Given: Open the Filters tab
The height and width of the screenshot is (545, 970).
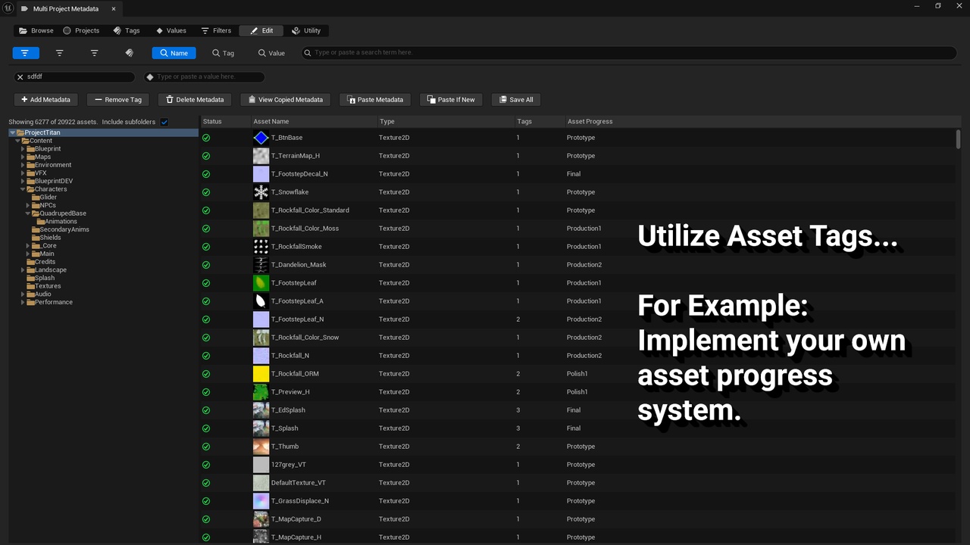Looking at the screenshot, I should [216, 31].
